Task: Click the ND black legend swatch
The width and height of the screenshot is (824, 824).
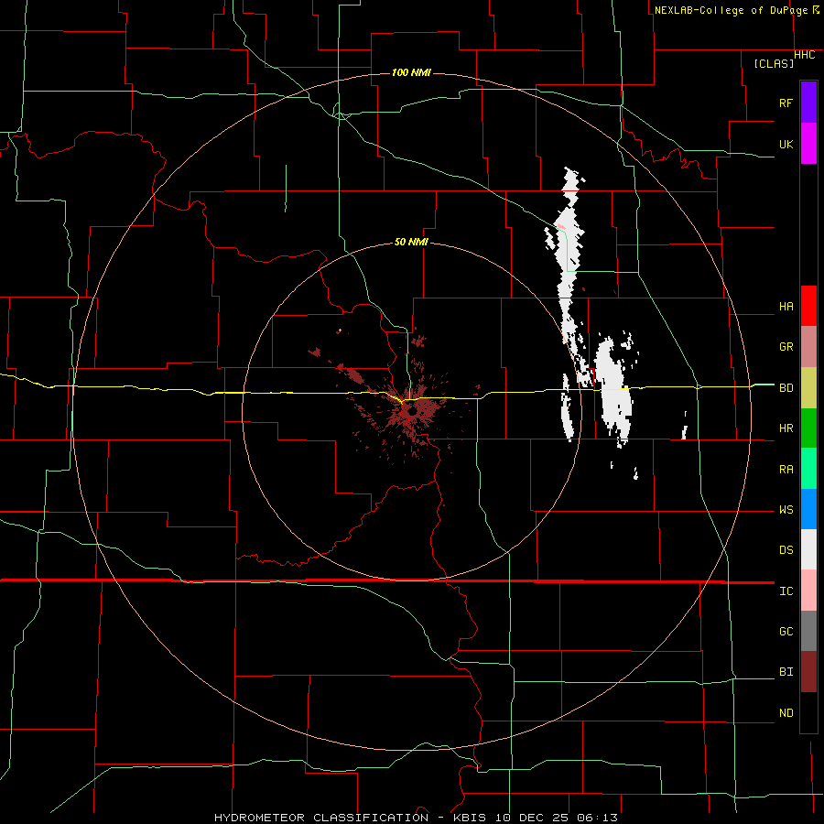Action: coord(808,712)
